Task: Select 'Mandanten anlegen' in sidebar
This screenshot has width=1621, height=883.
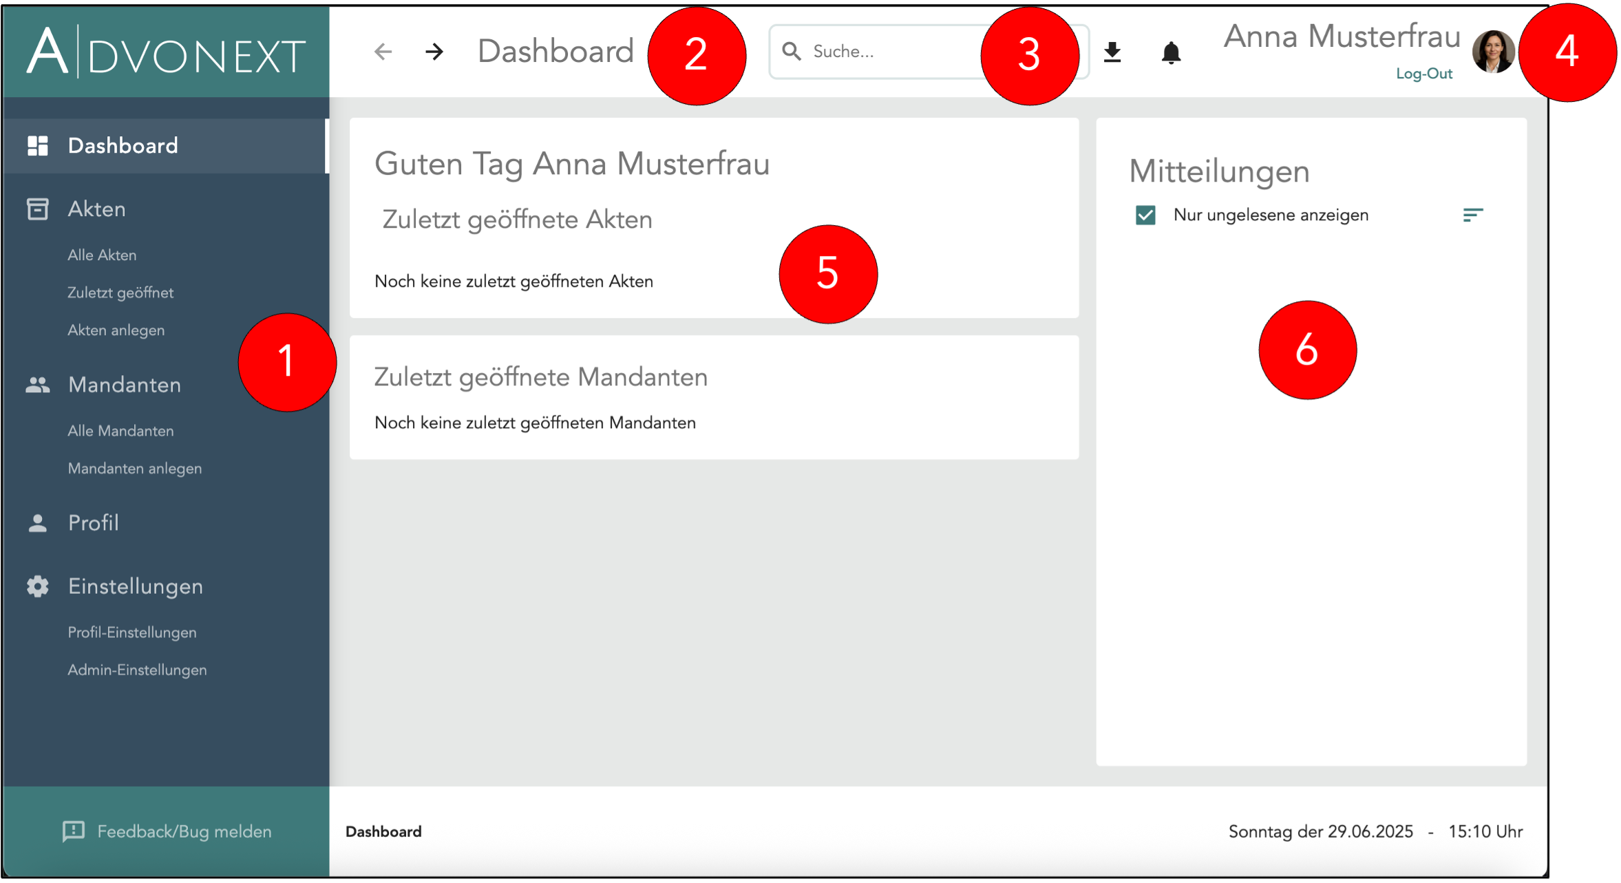Action: [x=135, y=469]
